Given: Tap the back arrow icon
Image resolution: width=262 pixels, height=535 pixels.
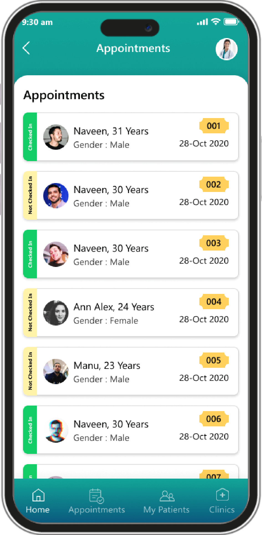Looking at the screenshot, I should click(26, 48).
